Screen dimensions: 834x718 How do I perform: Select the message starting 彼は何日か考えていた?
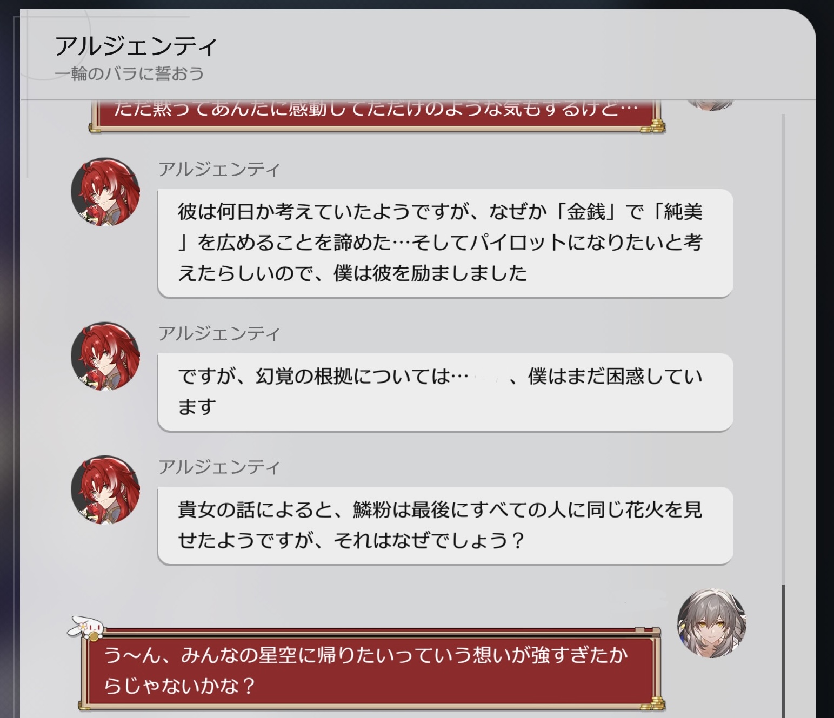pos(445,243)
